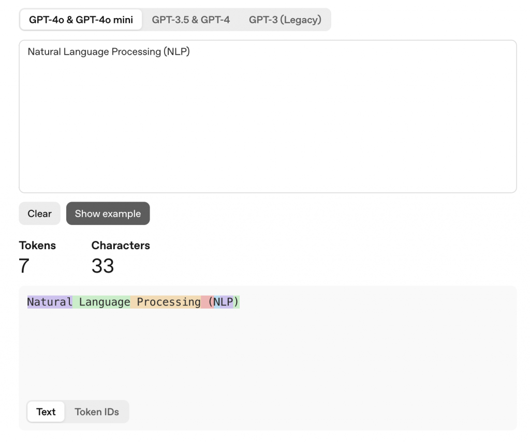Click the red '(' token highlight
This screenshot has height=442, width=530.
207,302
